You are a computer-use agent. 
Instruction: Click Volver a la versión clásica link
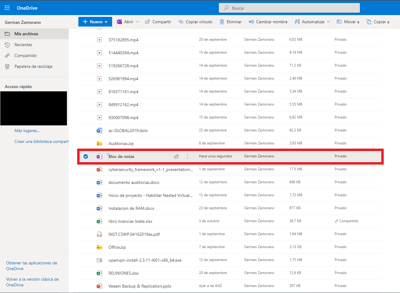point(32,282)
